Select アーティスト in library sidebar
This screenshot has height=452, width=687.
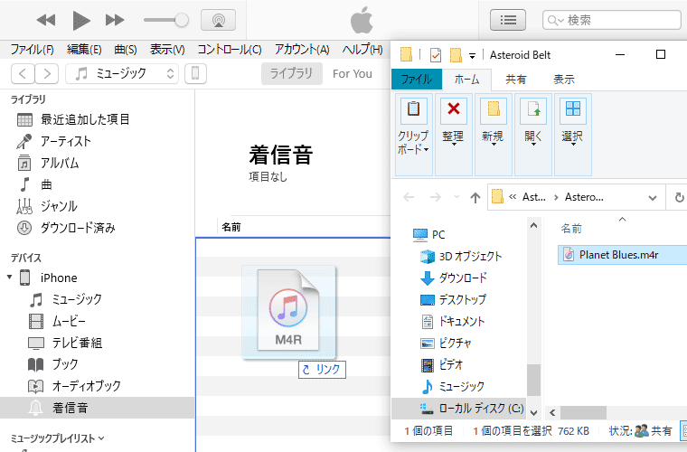tap(98, 141)
